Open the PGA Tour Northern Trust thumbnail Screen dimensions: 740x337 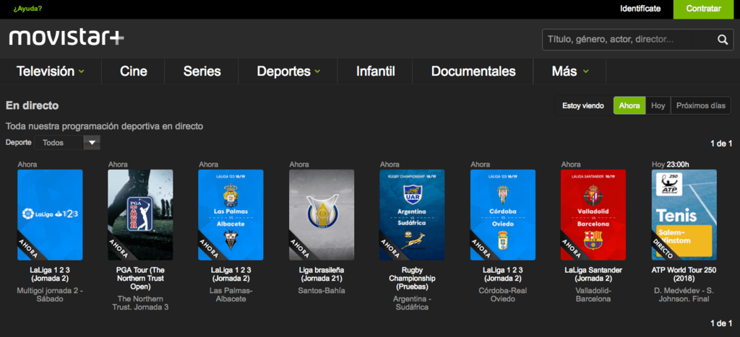tap(140, 214)
